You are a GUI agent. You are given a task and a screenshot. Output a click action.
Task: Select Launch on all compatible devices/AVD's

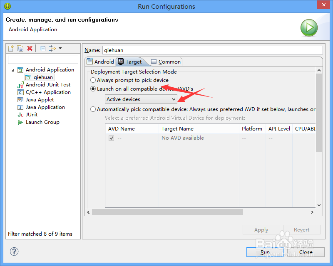coord(142,89)
